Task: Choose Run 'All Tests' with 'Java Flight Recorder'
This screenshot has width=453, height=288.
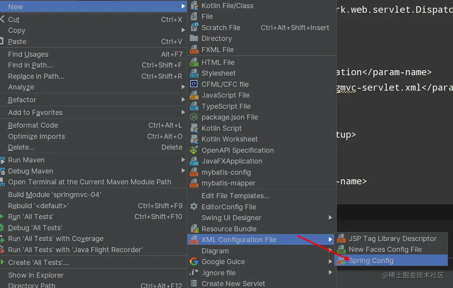Action: click(93, 250)
